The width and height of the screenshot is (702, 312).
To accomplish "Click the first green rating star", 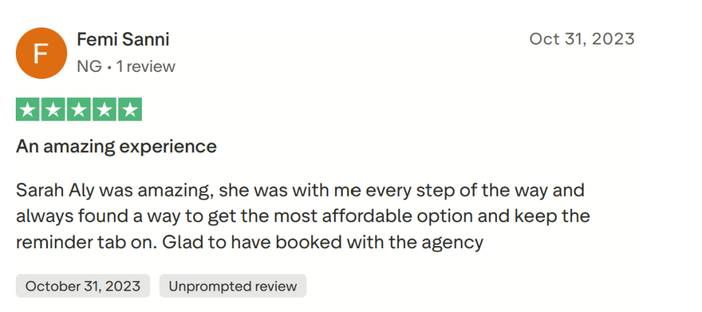I will (28, 110).
